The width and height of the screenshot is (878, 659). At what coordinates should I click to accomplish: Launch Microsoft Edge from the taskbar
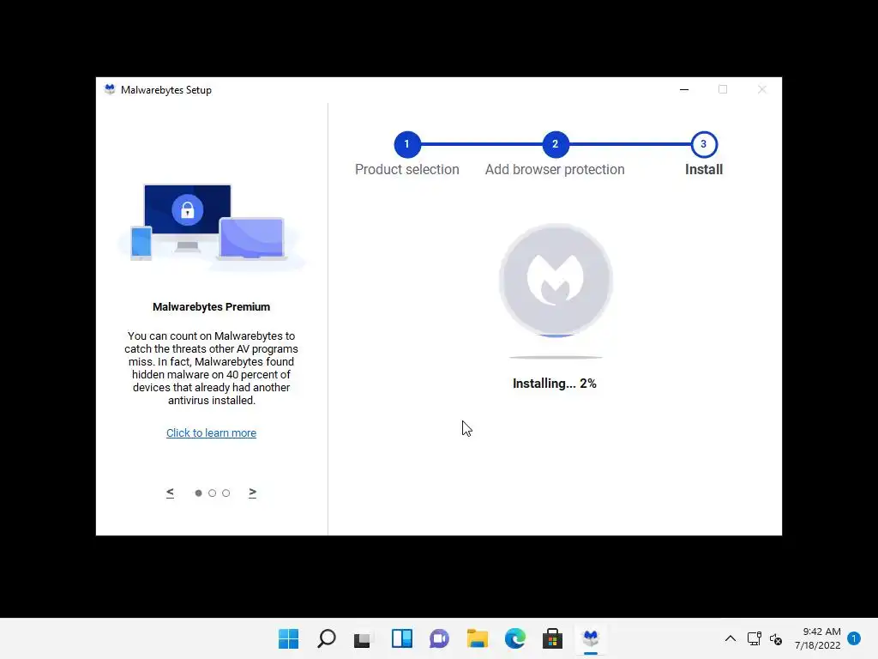point(515,638)
